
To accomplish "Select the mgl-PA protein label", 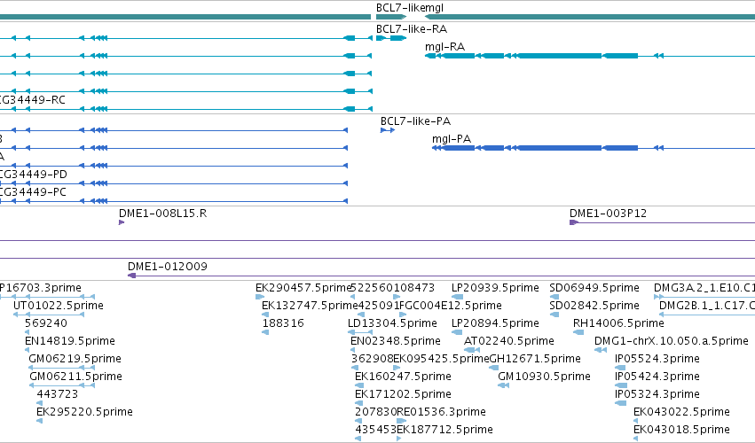I will click(452, 139).
